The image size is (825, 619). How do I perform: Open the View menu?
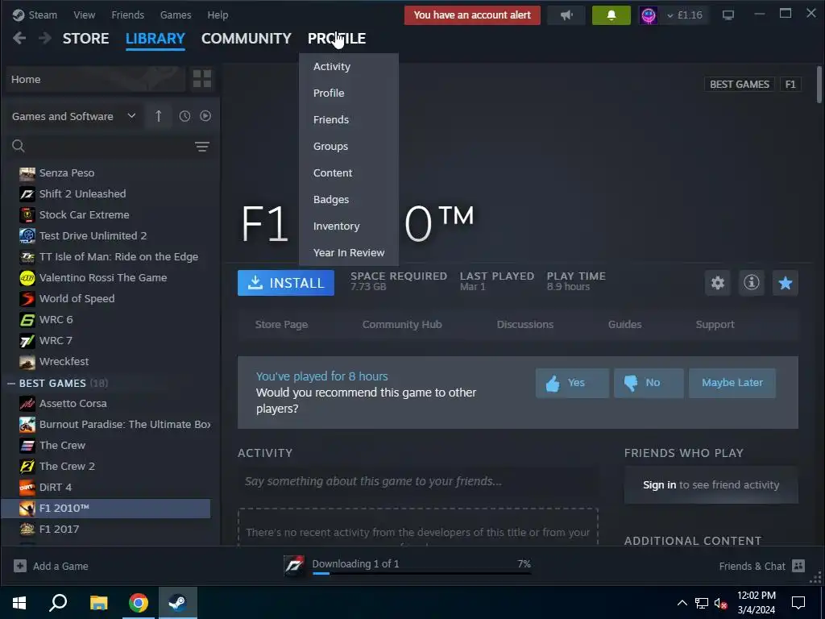[x=84, y=15]
